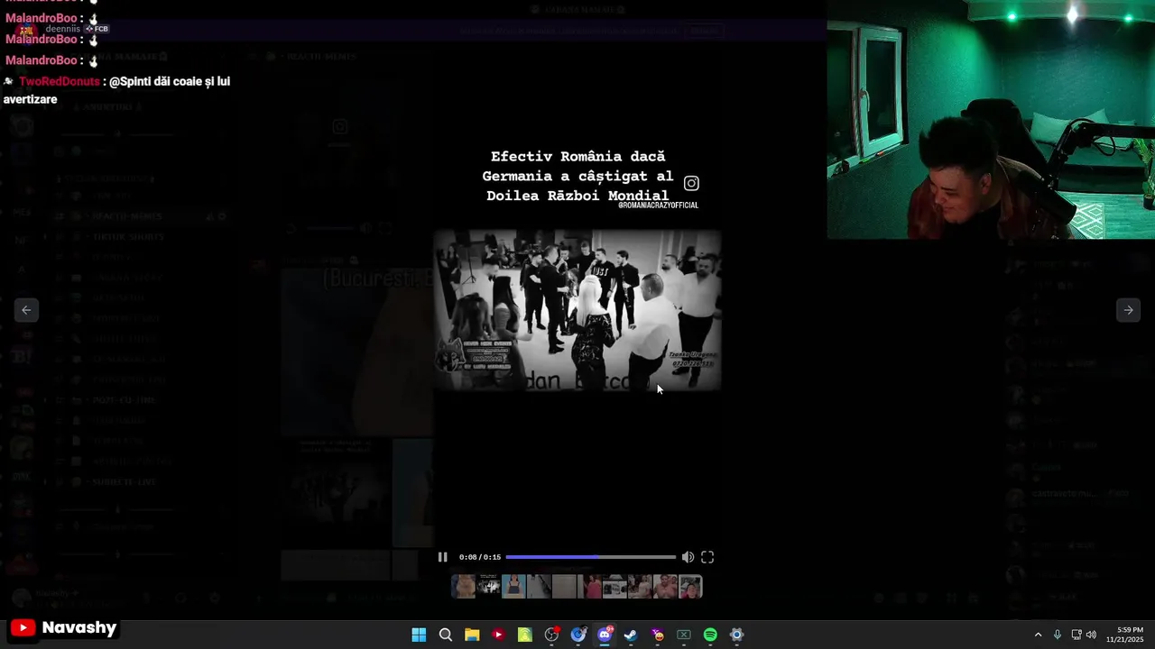This screenshot has width=1155, height=649.
Task: Click TwoRedDonuts username in chat overlay
Action: pyautogui.click(x=60, y=81)
